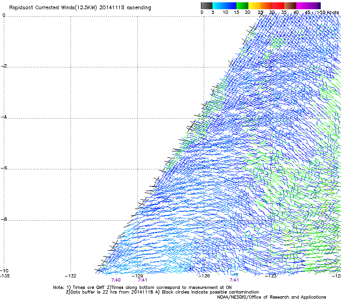Click the longitude label '-126'

204,276
